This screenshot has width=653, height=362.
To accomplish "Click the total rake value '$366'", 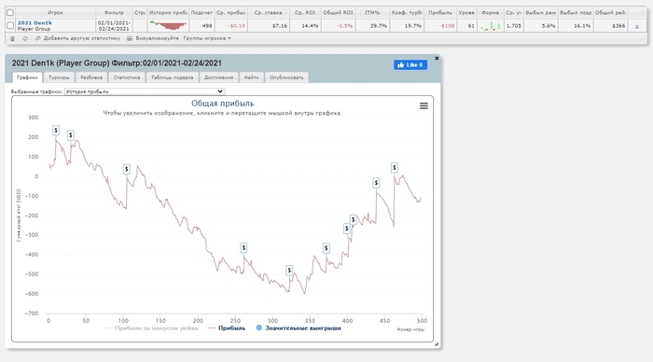I will [618, 26].
